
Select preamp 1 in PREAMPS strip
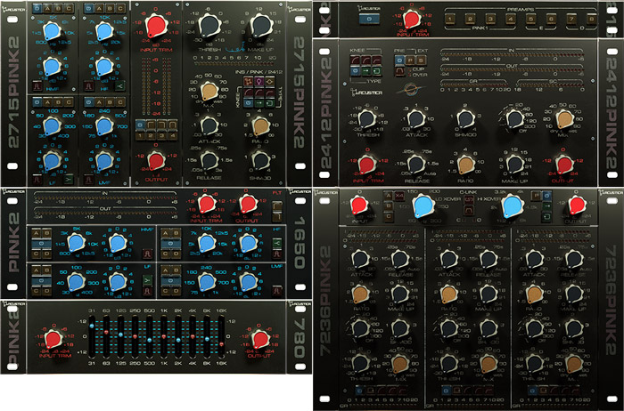tap(450, 19)
